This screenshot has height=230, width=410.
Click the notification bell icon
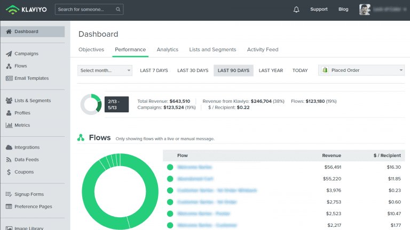click(x=296, y=10)
